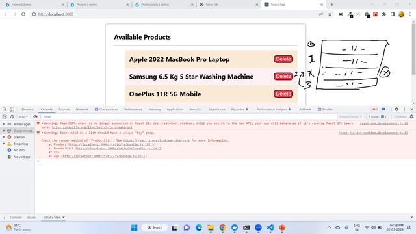The width and height of the screenshot is (416, 234).
Task: Open the App bundle.js stack link
Action: pos(104,156)
